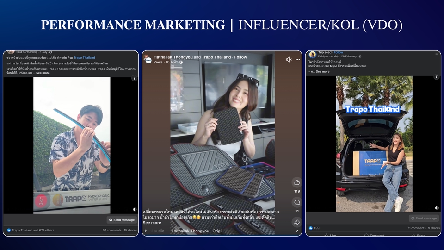
Task: Click the Like button on Trip zeed post
Action: (330, 235)
